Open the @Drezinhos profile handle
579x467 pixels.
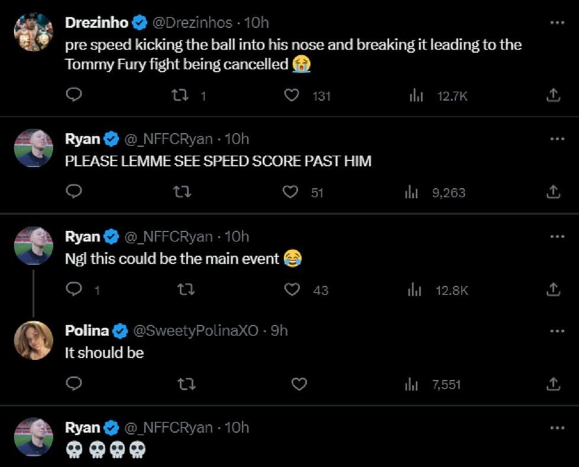click(192, 22)
